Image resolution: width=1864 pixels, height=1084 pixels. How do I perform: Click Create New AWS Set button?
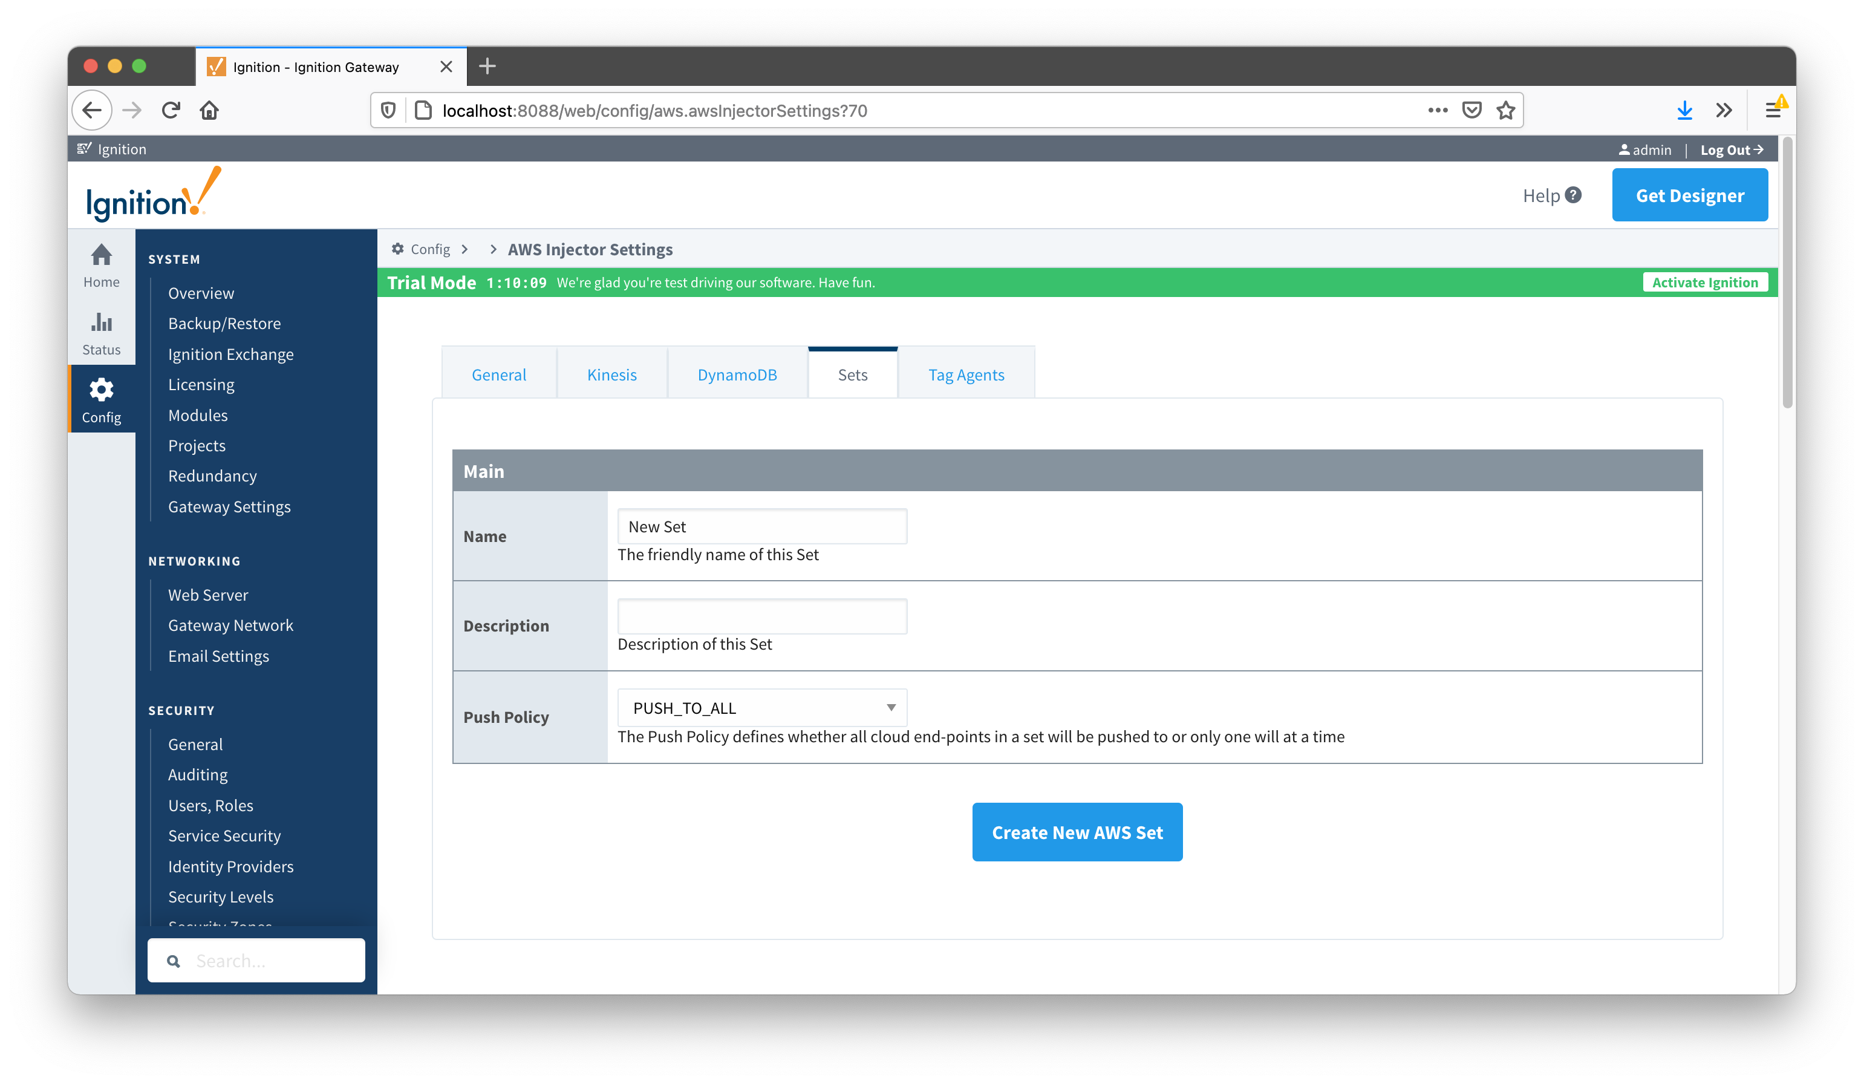[x=1076, y=832]
